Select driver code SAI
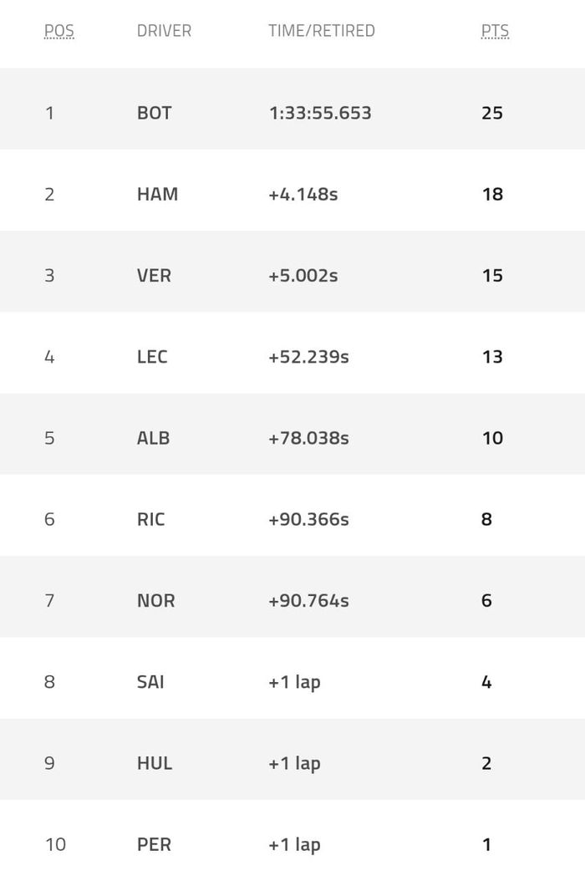Viewport: 585px width, 881px height. pos(150,682)
